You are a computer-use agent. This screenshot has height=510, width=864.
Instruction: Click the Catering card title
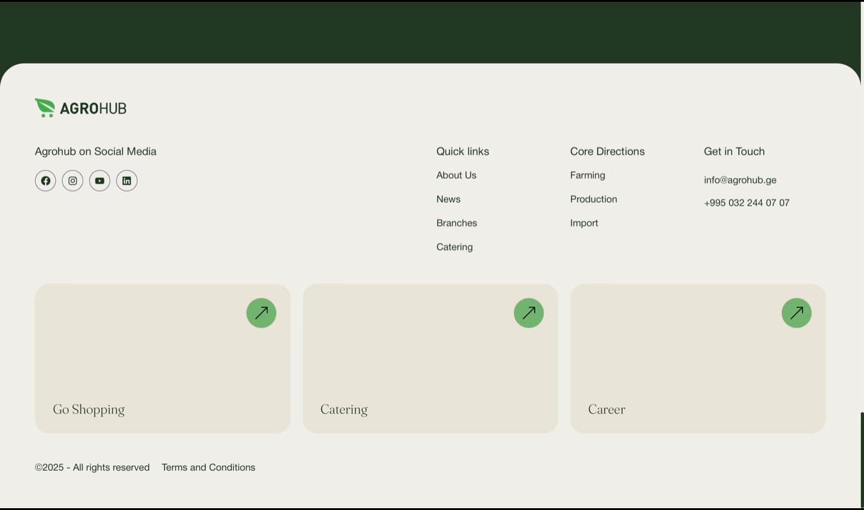(x=344, y=409)
